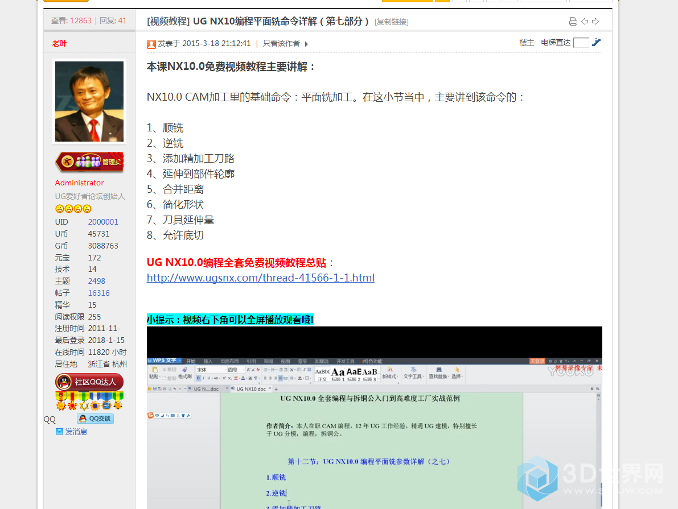View the user's 16316 posts

point(98,293)
